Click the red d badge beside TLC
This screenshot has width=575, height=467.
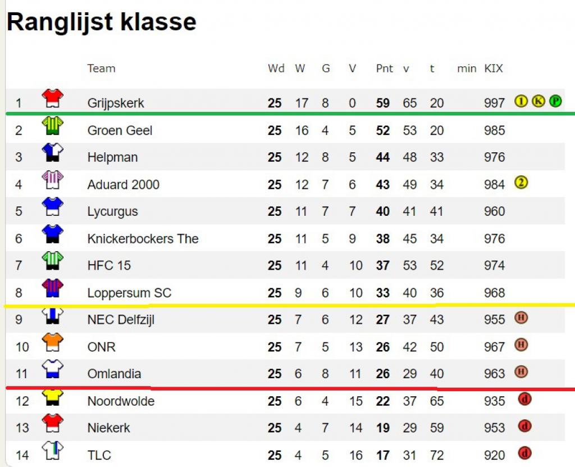[x=524, y=453]
